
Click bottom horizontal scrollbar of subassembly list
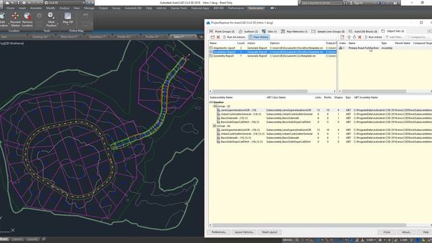coord(309,225)
